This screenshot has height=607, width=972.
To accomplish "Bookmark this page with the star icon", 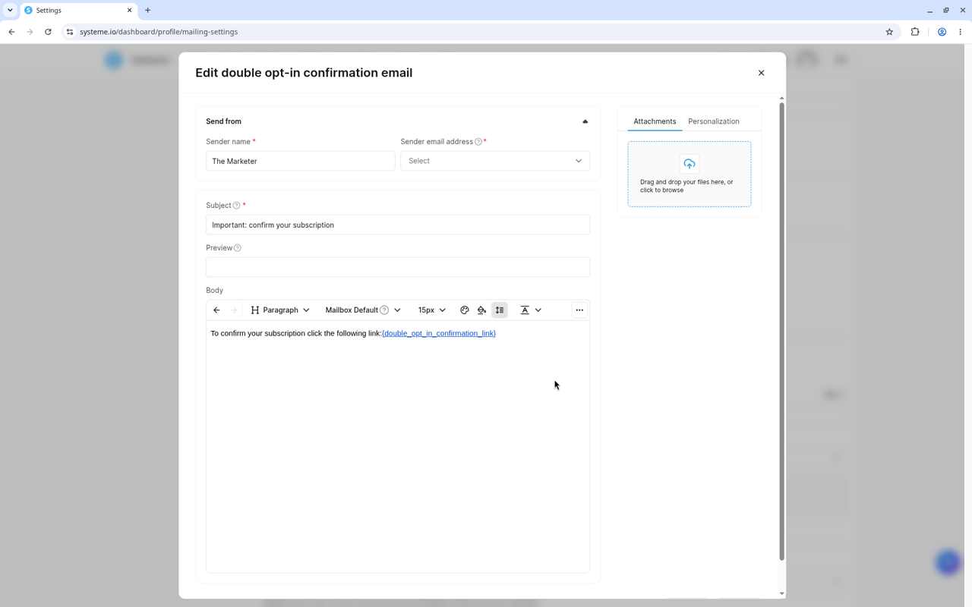I will point(889,32).
